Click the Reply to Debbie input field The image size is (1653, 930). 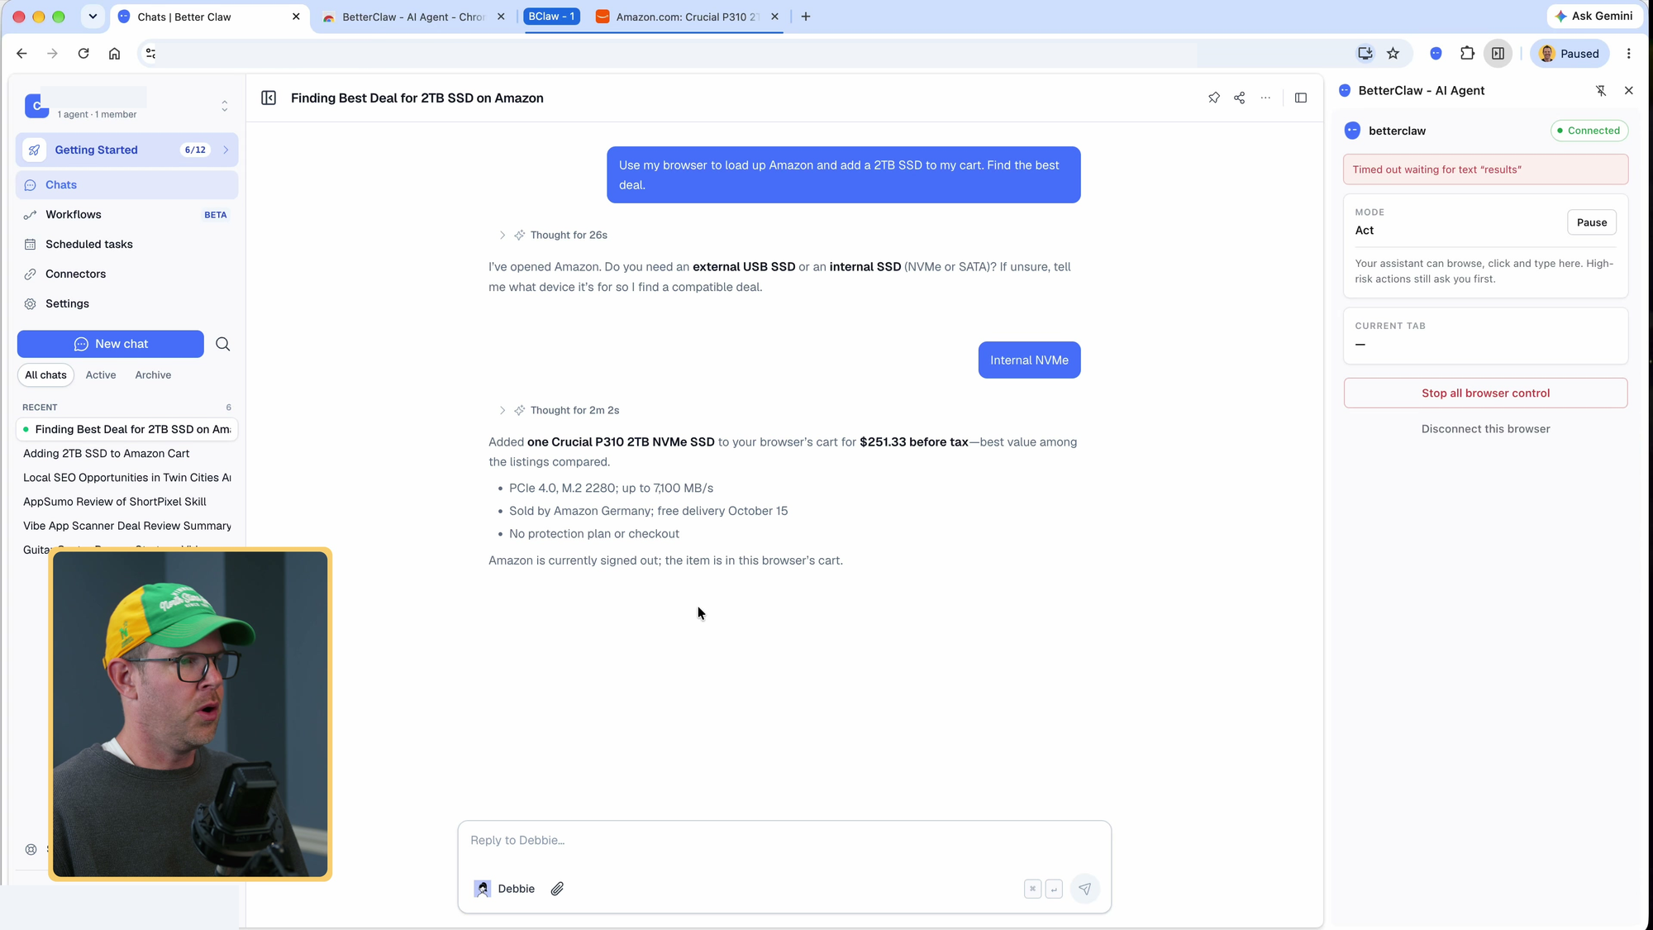coord(784,841)
